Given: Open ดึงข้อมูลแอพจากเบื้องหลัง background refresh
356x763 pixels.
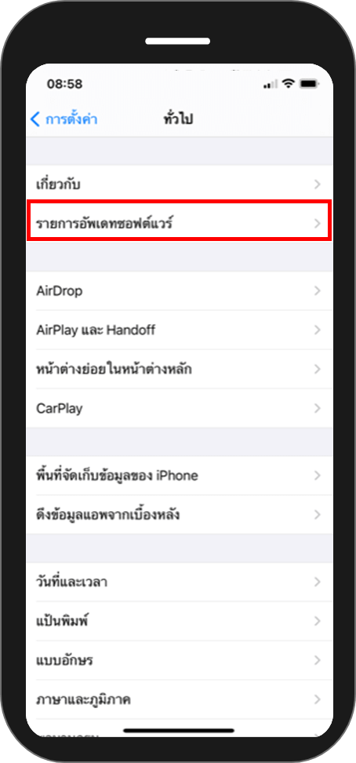Looking at the screenshot, I should click(x=180, y=514).
